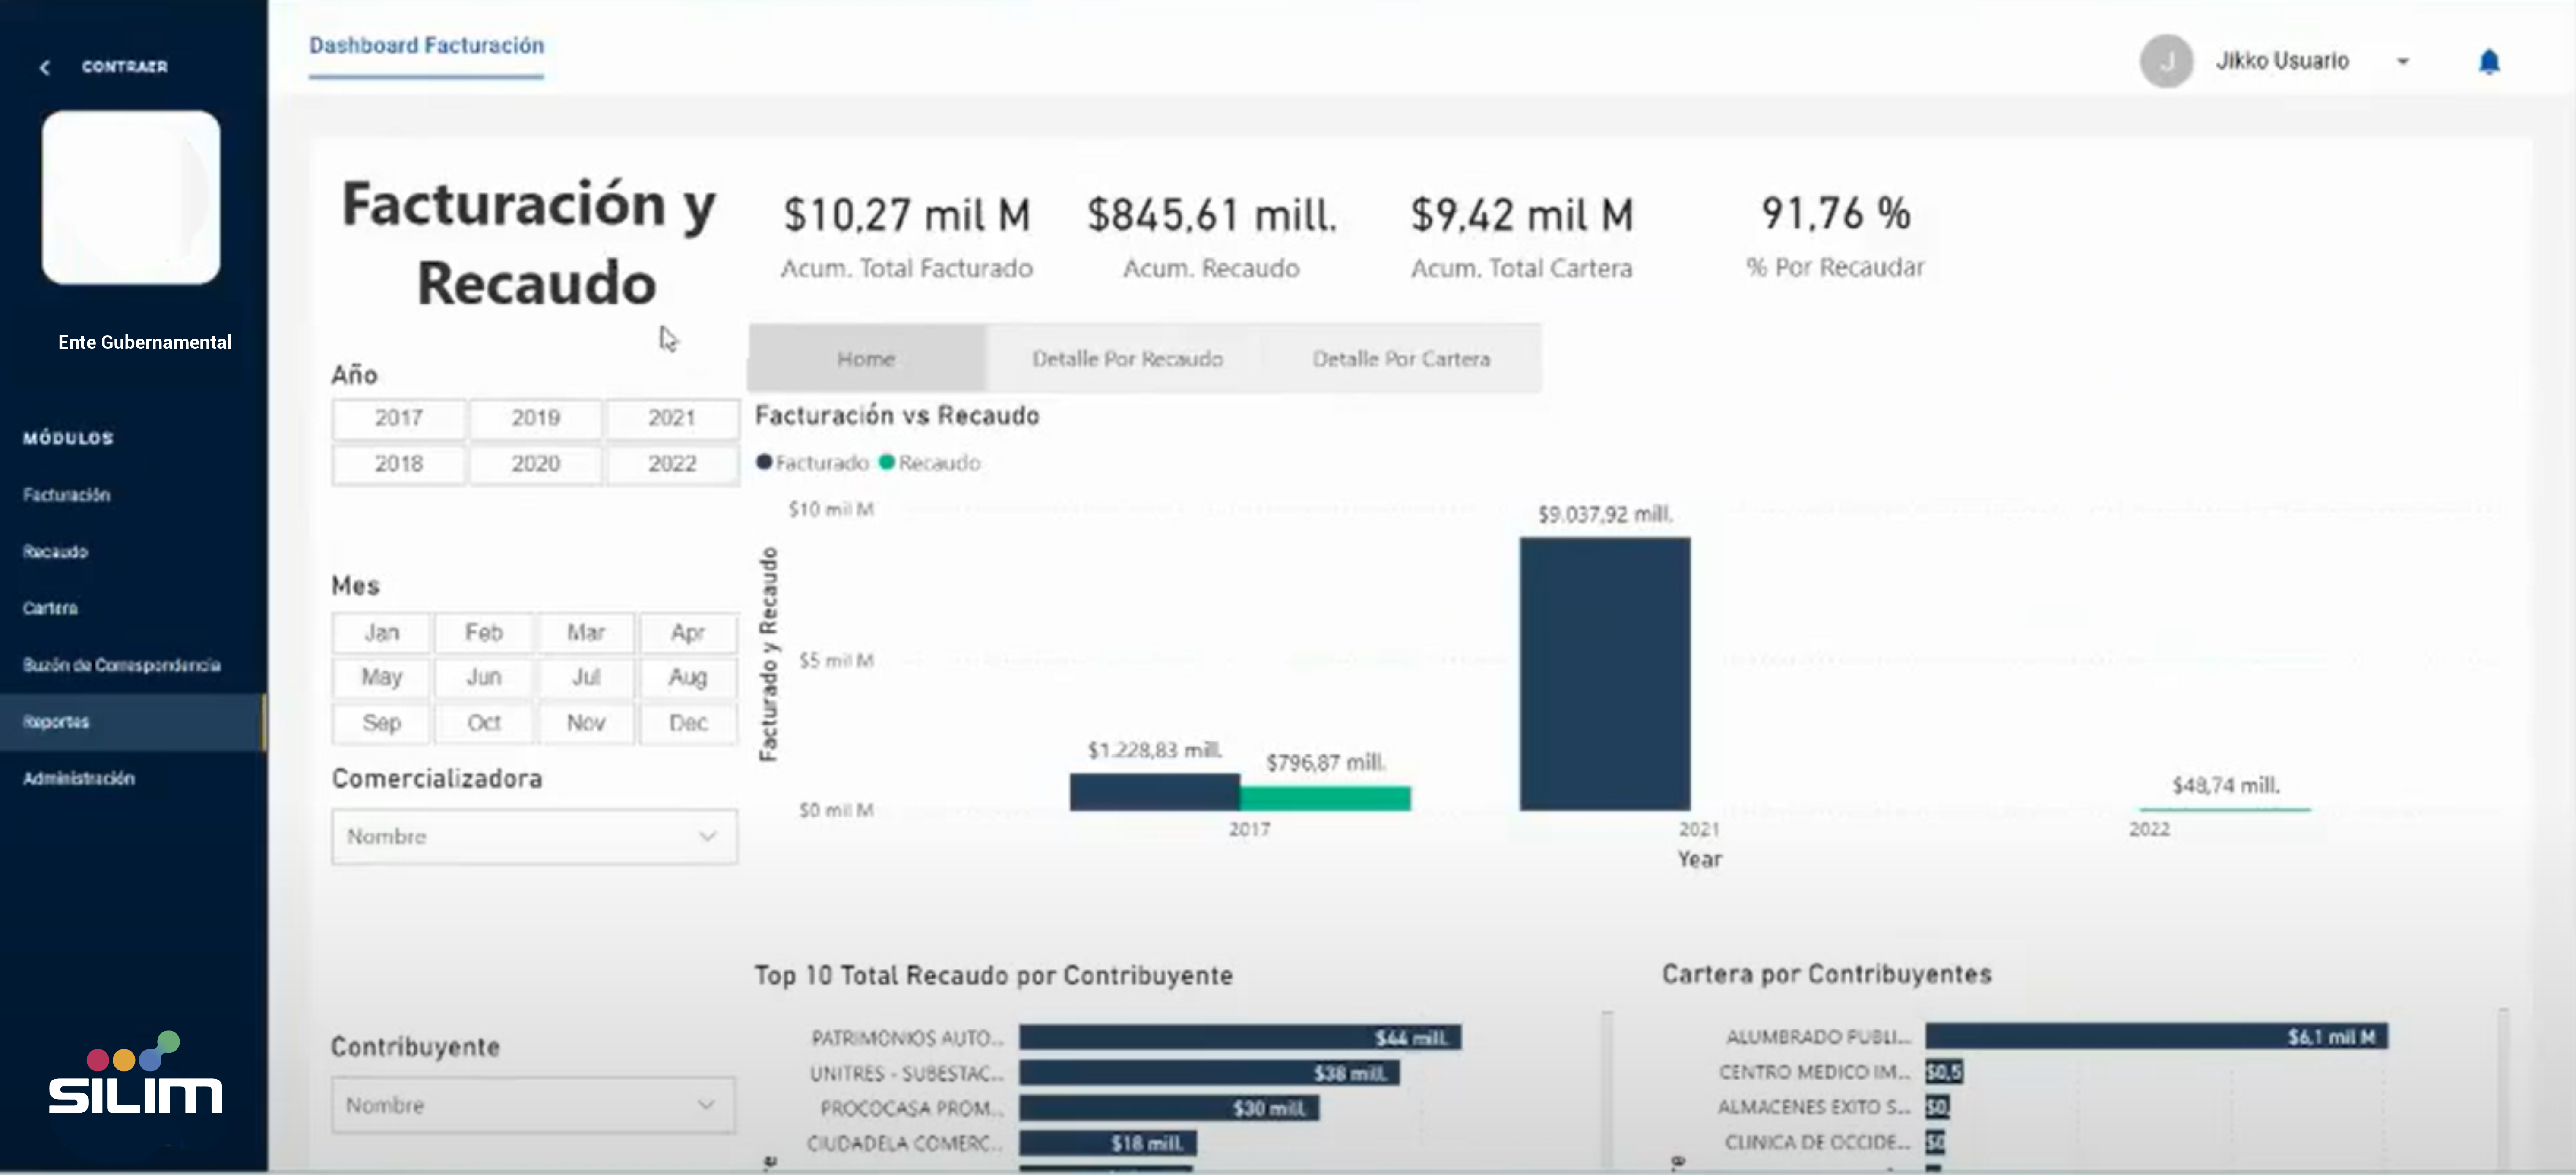Image resolution: width=2576 pixels, height=1175 pixels.
Task: Click the Cartera por Contribuyentes scrollbar
Action: [2503, 1090]
